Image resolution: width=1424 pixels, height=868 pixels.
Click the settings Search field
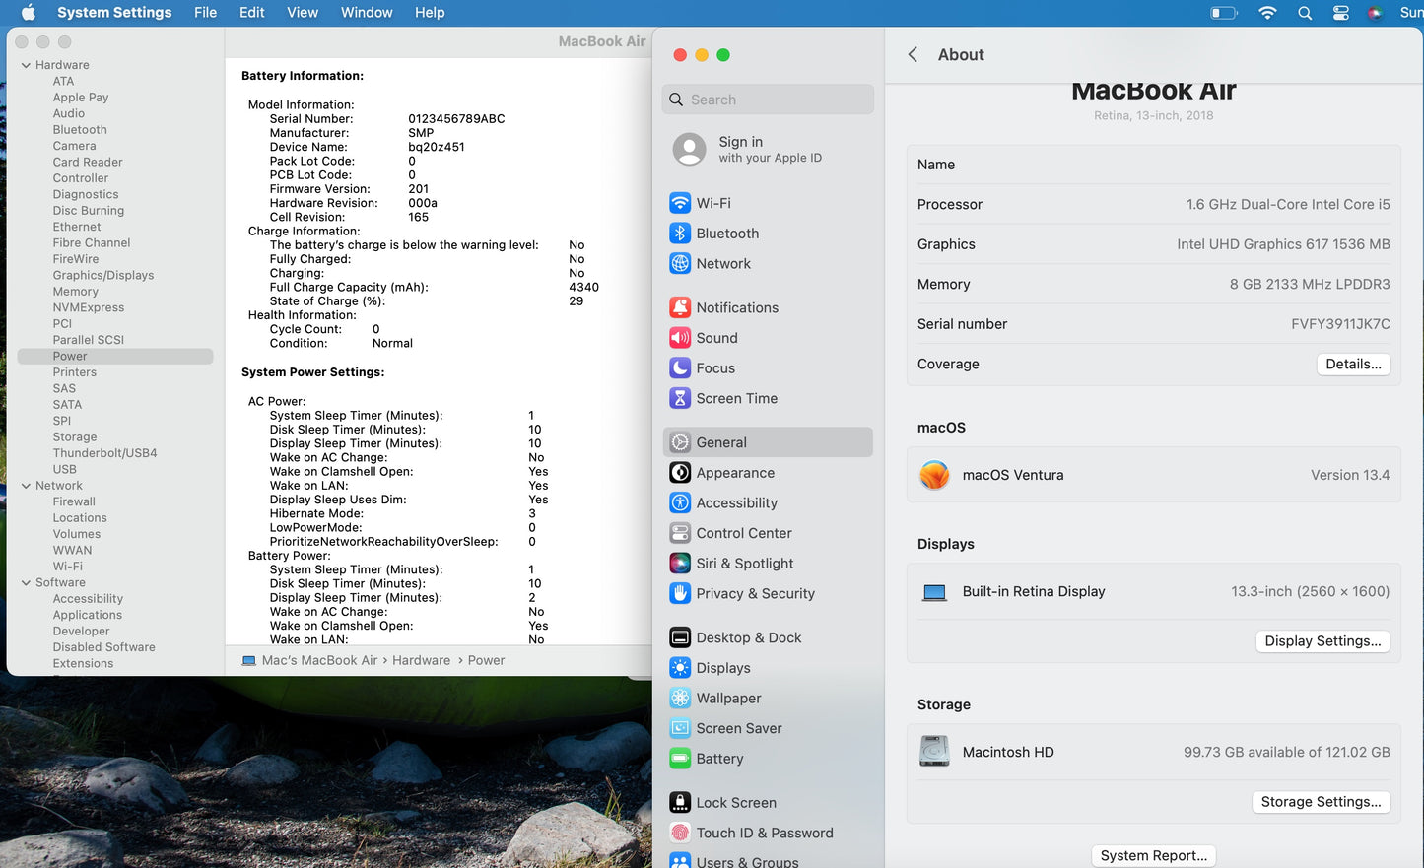(768, 100)
